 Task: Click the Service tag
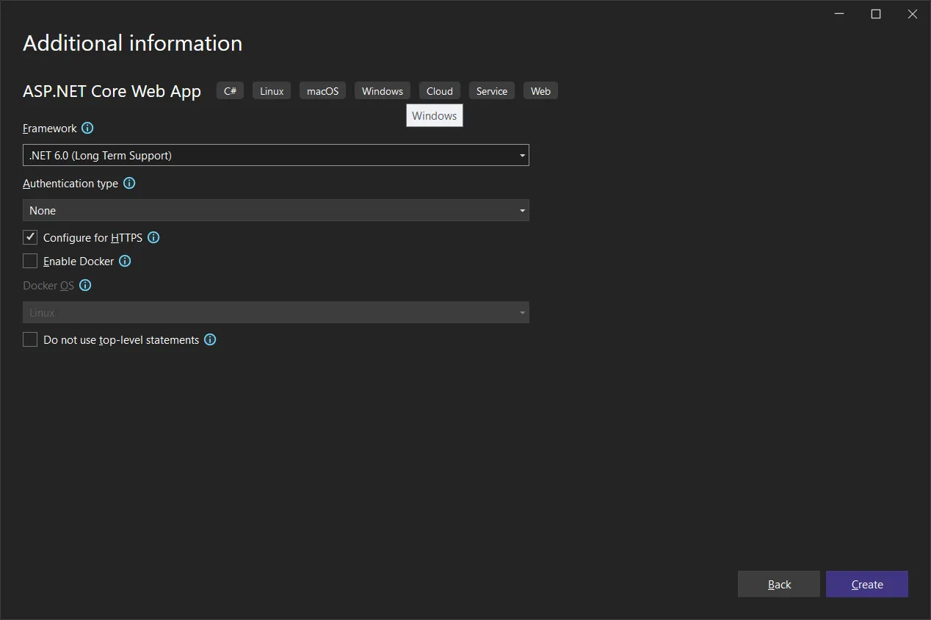click(x=492, y=90)
